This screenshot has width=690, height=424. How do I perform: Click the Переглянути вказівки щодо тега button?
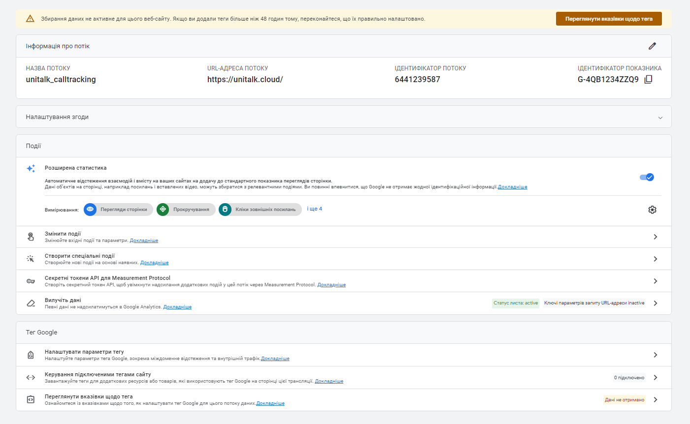(x=609, y=19)
